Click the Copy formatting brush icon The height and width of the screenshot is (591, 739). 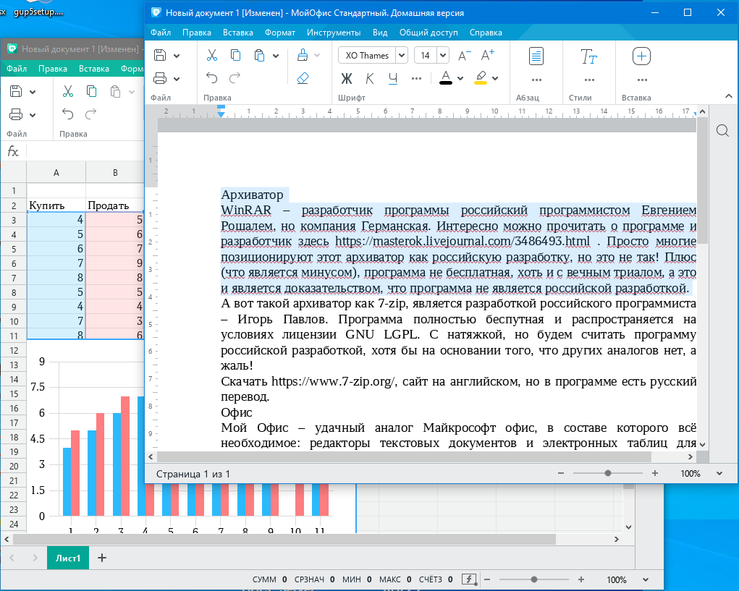tap(303, 55)
